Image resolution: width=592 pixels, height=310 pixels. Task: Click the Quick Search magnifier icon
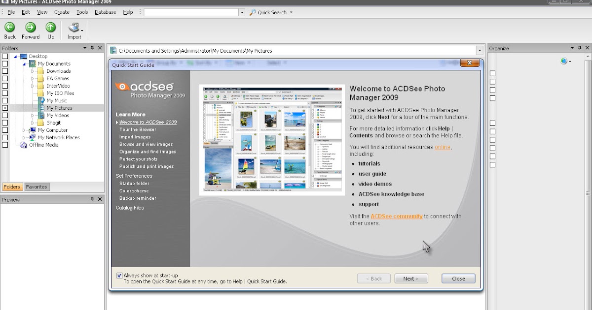pos(253,12)
